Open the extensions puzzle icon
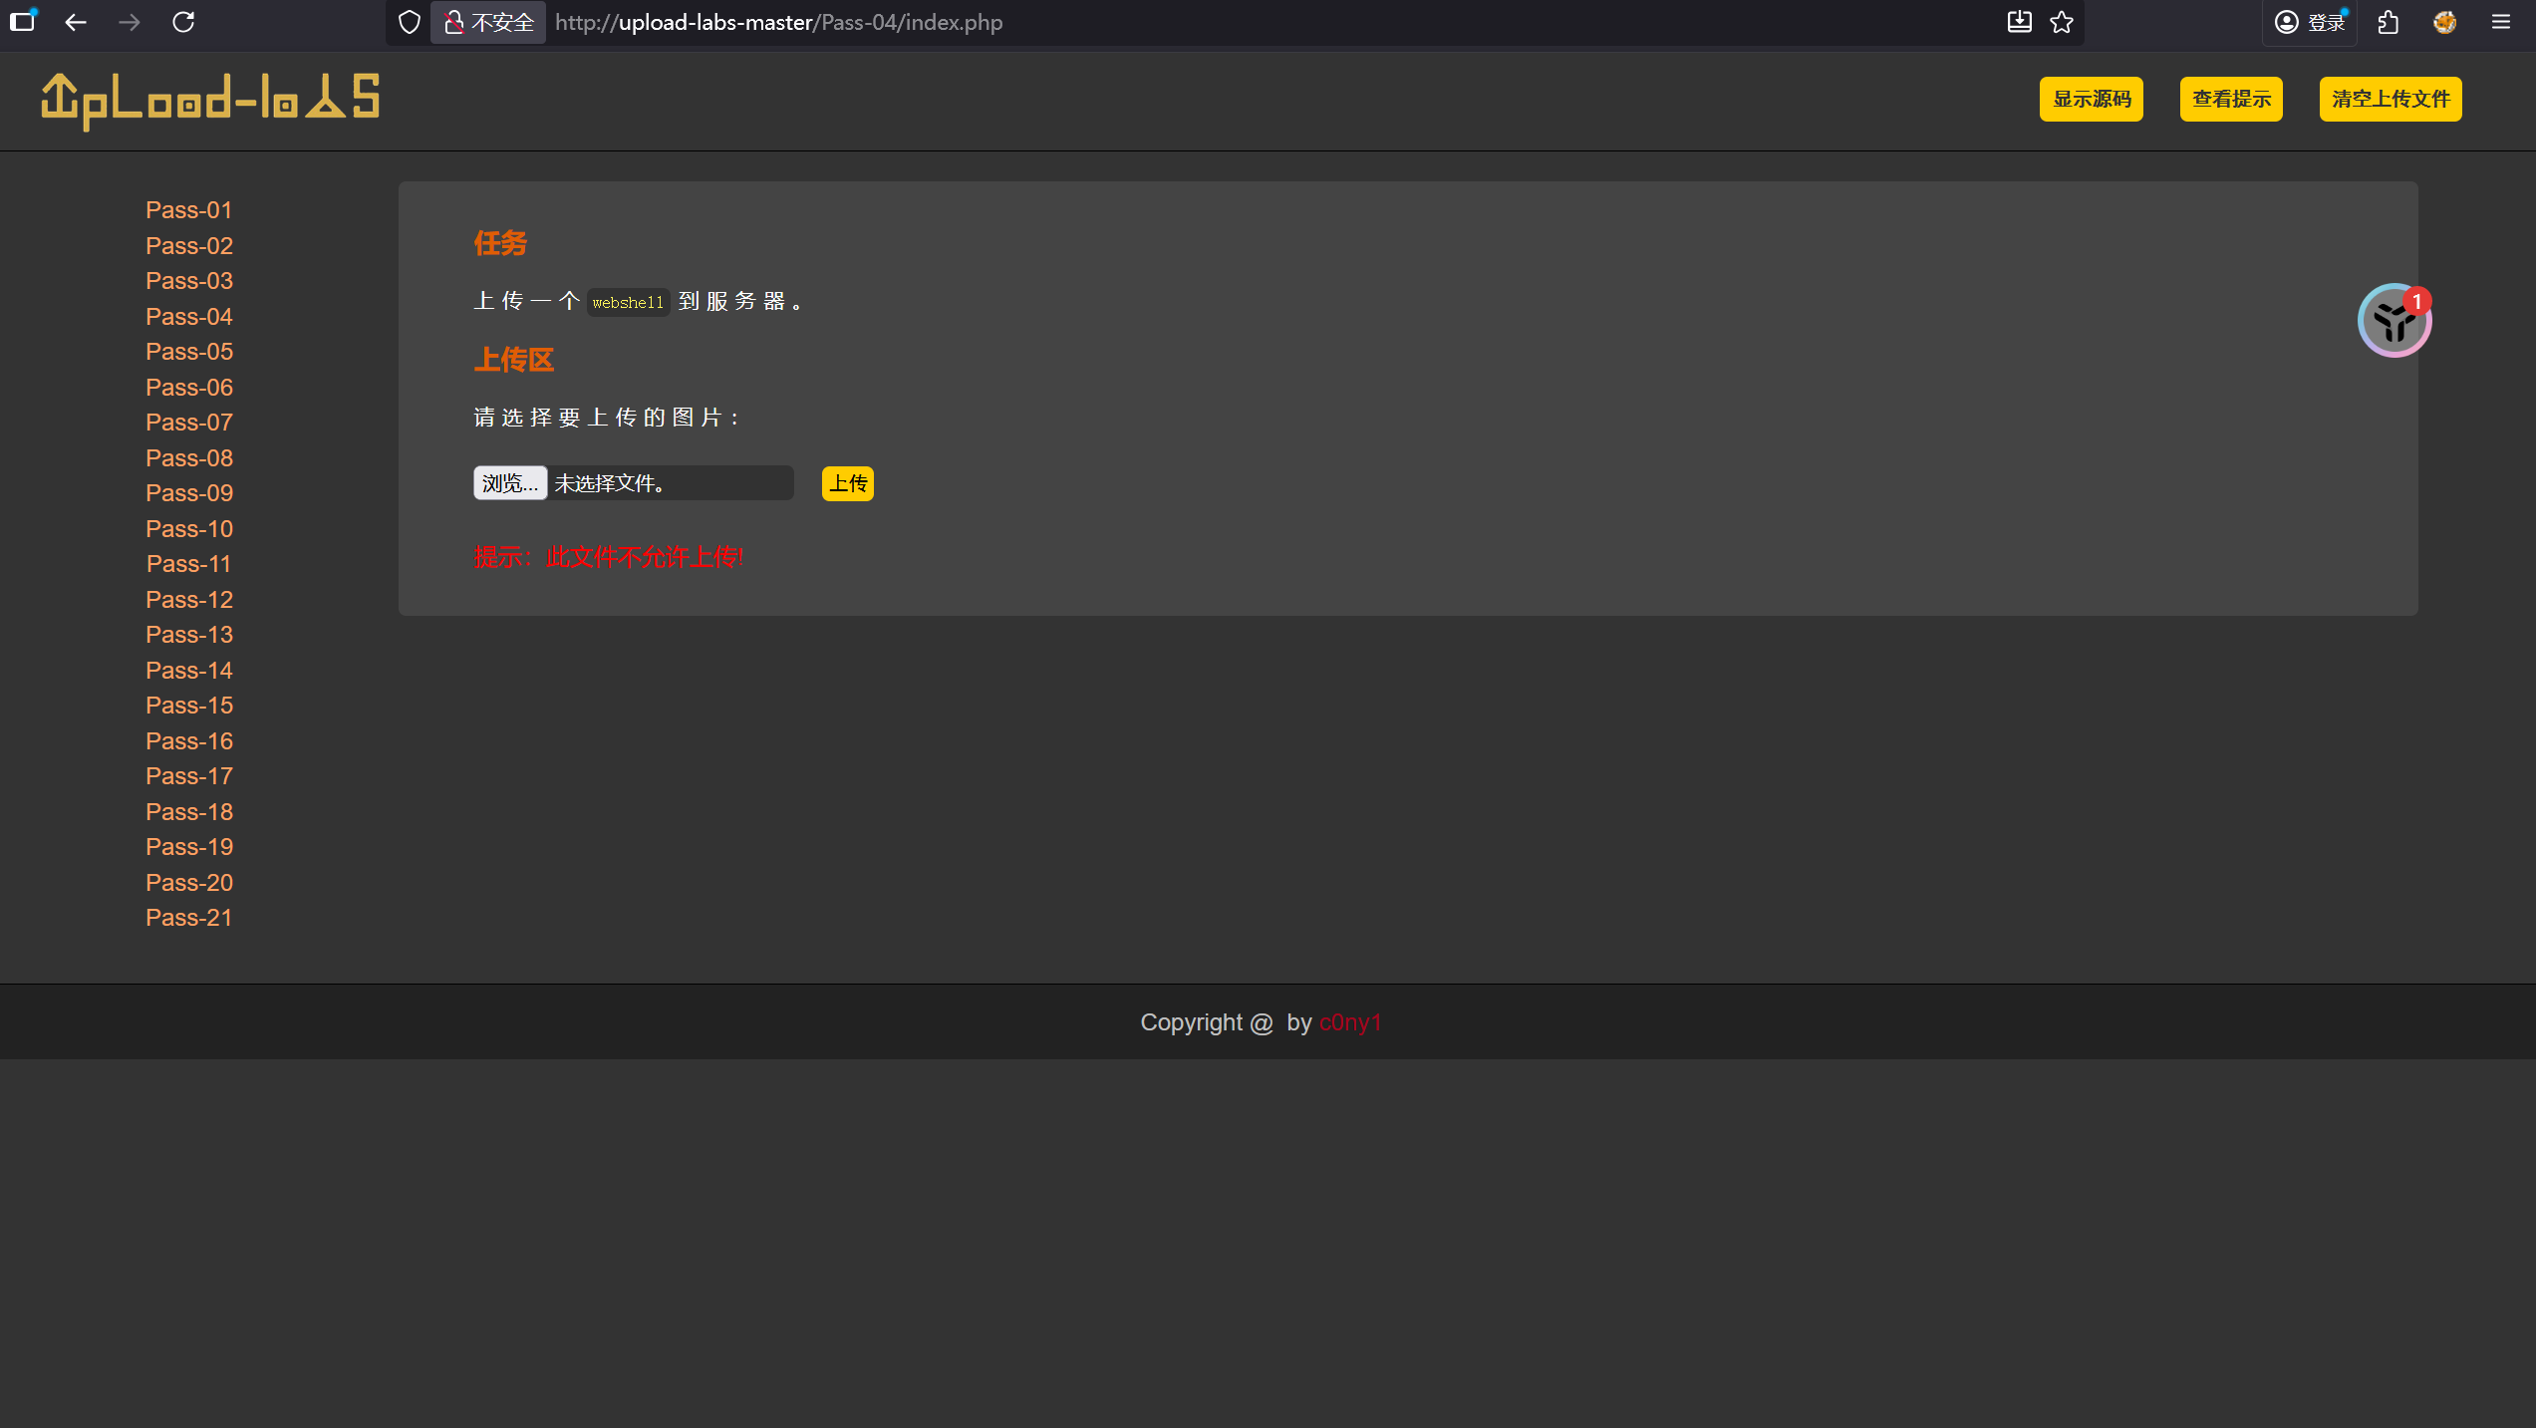 2389,22
